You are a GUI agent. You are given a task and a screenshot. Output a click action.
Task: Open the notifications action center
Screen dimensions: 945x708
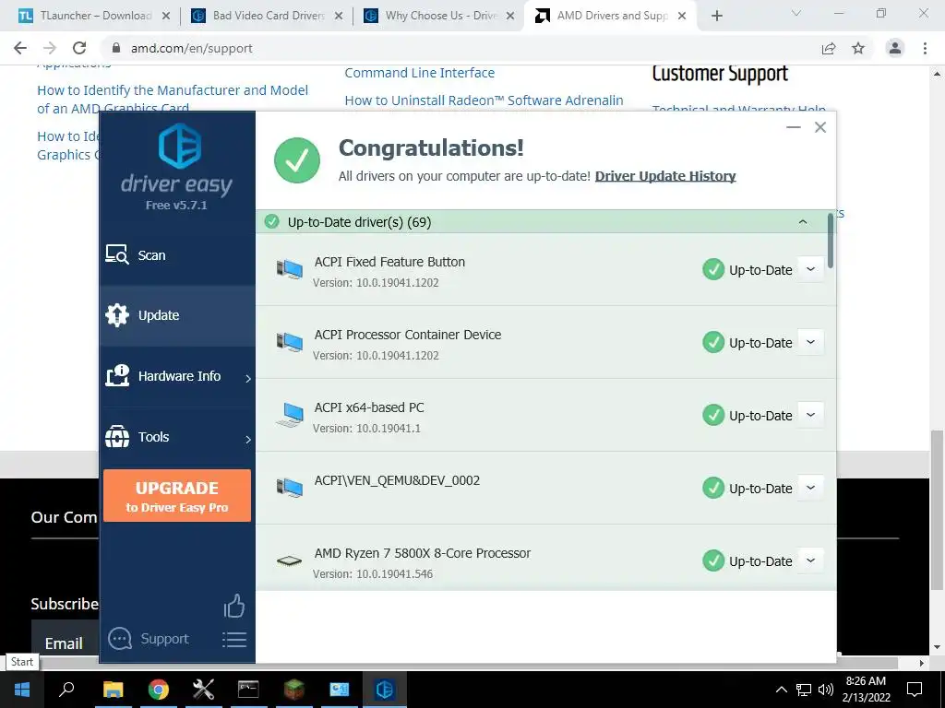point(915,689)
